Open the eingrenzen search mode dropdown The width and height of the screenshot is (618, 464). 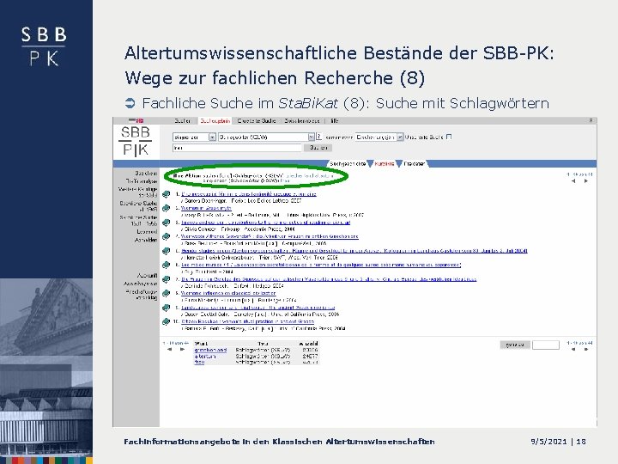coord(194,137)
